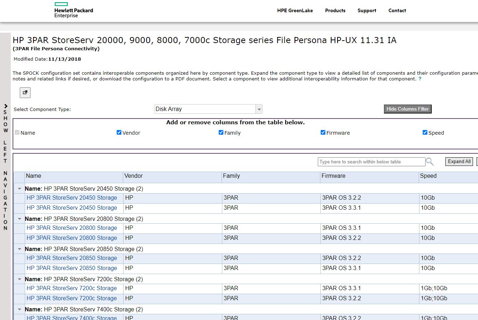This screenshot has height=320, width=478.
Task: Click the Modified Date 11/13/2018 text
Action: coord(47,59)
